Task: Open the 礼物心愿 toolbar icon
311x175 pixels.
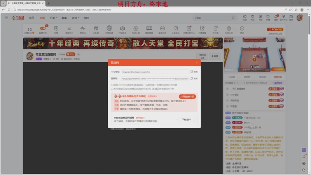Action: click(229, 30)
